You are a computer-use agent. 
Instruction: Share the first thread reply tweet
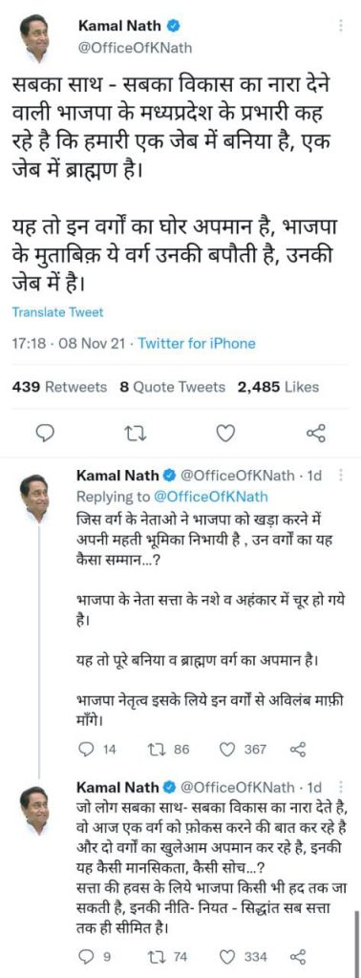click(x=299, y=749)
